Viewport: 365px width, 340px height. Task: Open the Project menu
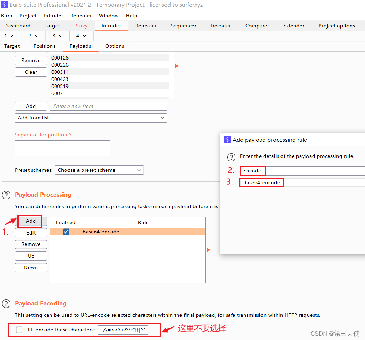coord(28,16)
